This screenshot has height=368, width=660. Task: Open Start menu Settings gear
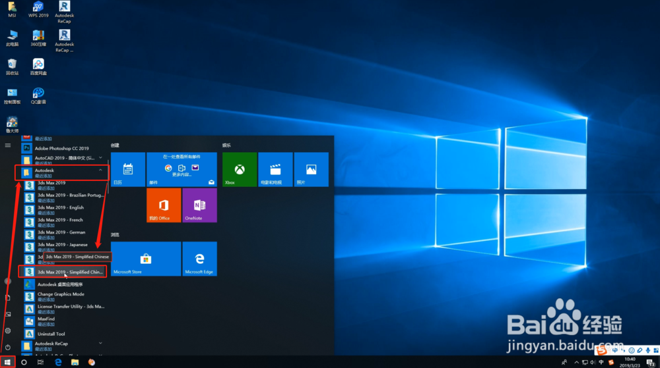(x=7, y=330)
